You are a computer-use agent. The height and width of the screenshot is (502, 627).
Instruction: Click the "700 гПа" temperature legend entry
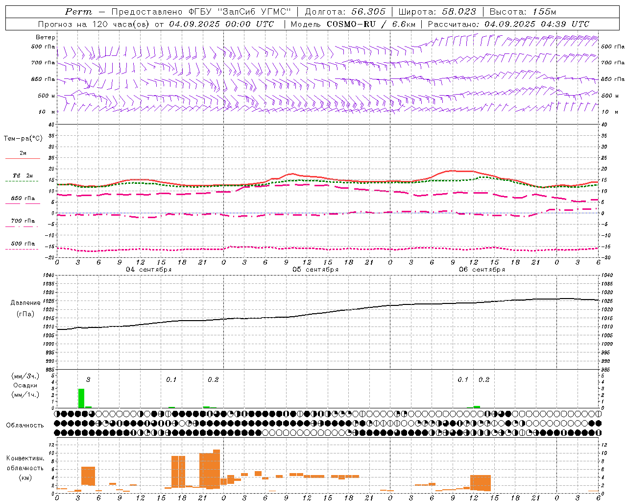click(23, 221)
